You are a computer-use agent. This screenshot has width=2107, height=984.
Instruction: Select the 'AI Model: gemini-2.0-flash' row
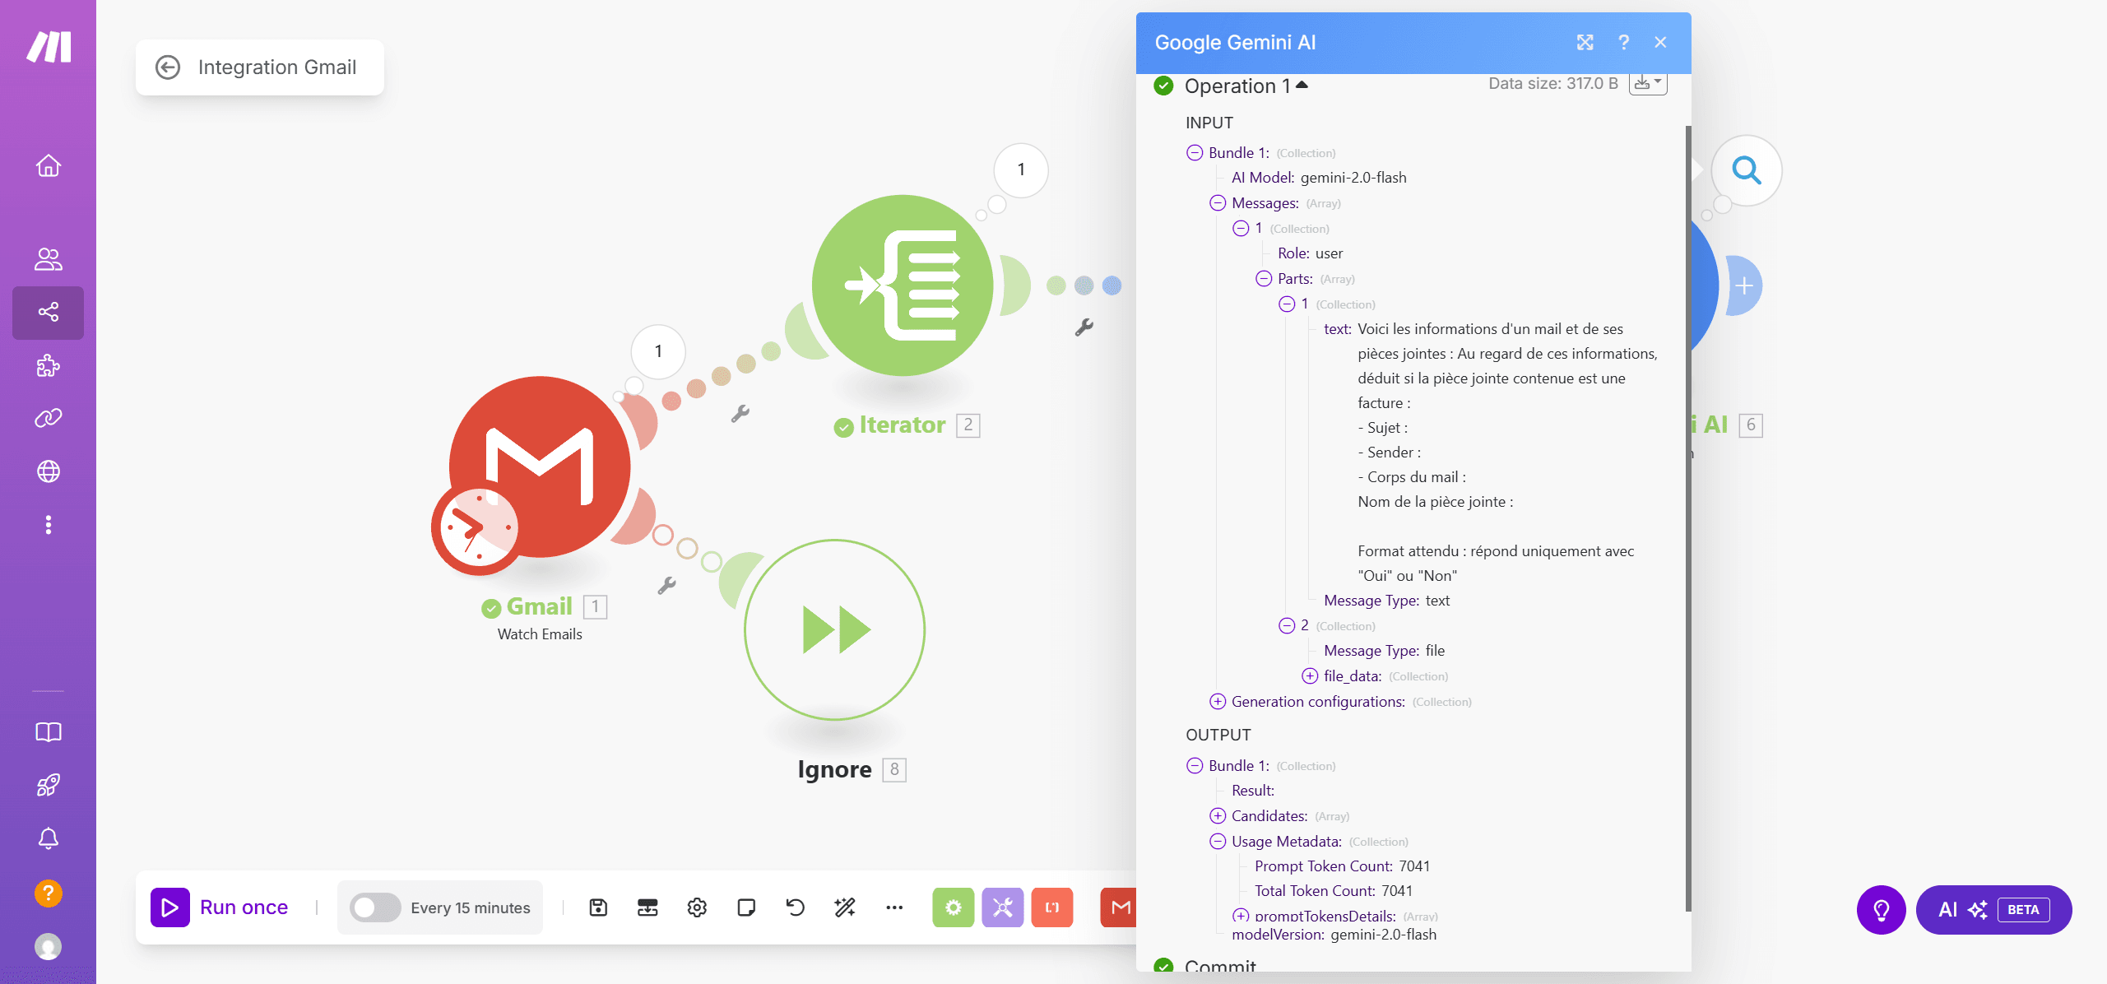pos(1319,178)
